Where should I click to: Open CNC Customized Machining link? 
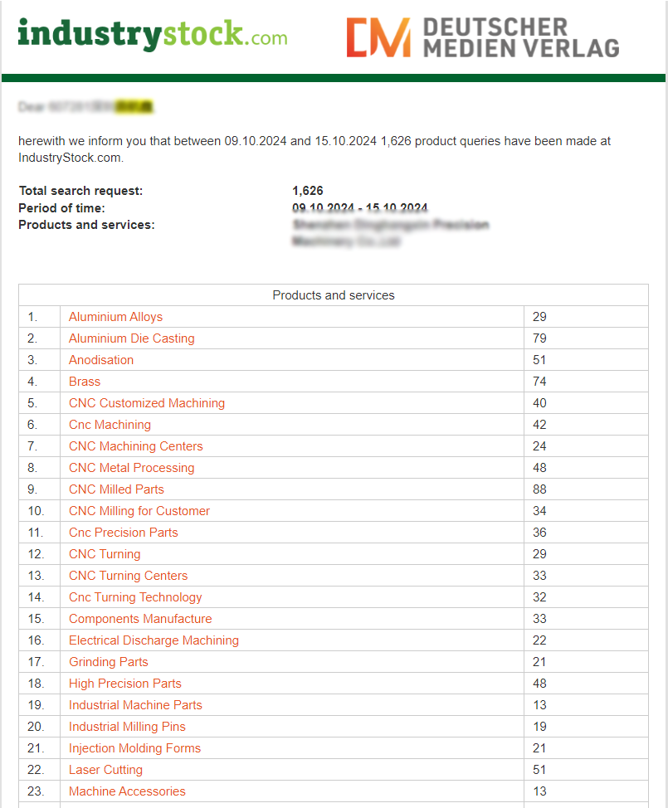(x=147, y=403)
